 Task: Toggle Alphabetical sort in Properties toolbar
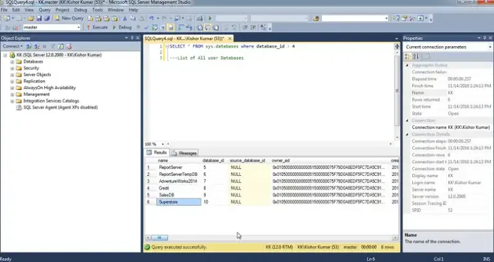point(416,57)
